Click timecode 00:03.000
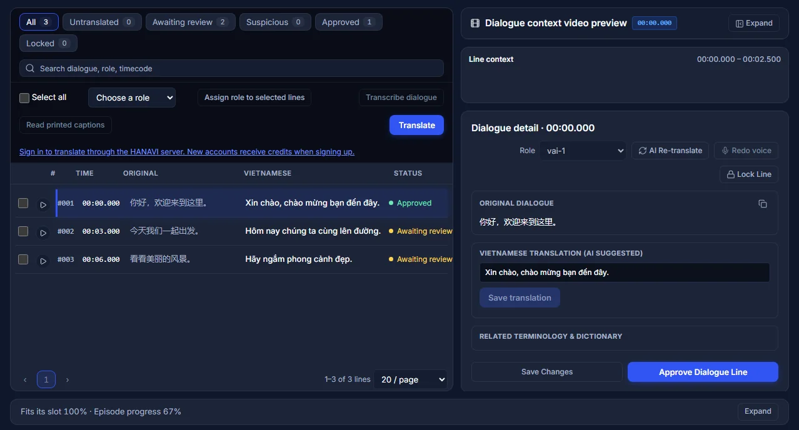The image size is (799, 430). 101,231
